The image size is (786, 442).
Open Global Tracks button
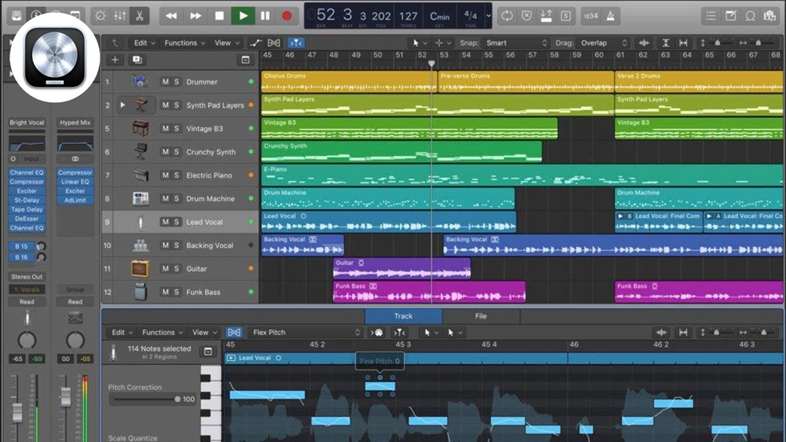[245, 60]
